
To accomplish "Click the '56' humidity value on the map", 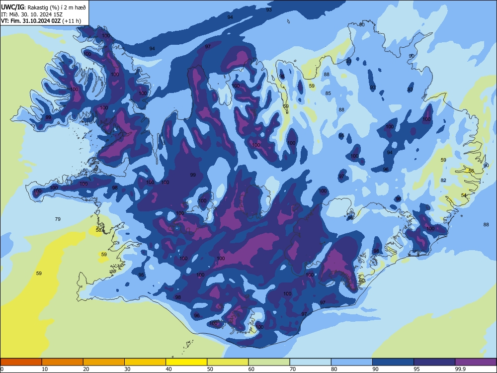I will (x=471, y=171).
